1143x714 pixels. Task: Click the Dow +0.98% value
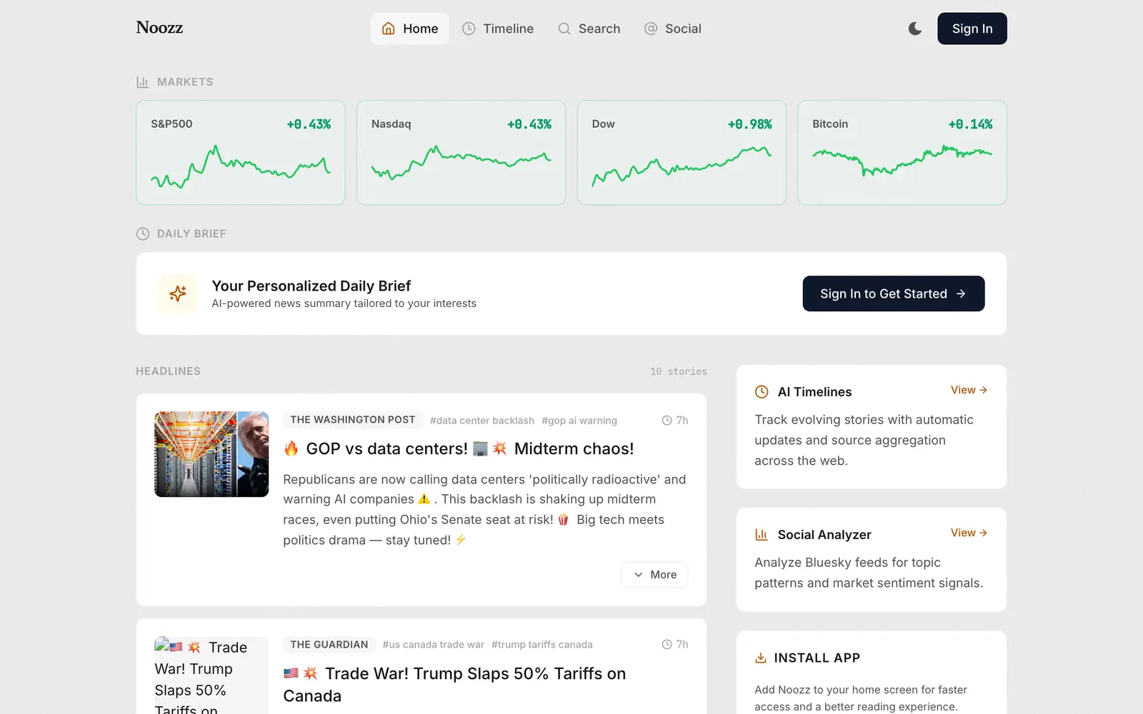coord(750,124)
